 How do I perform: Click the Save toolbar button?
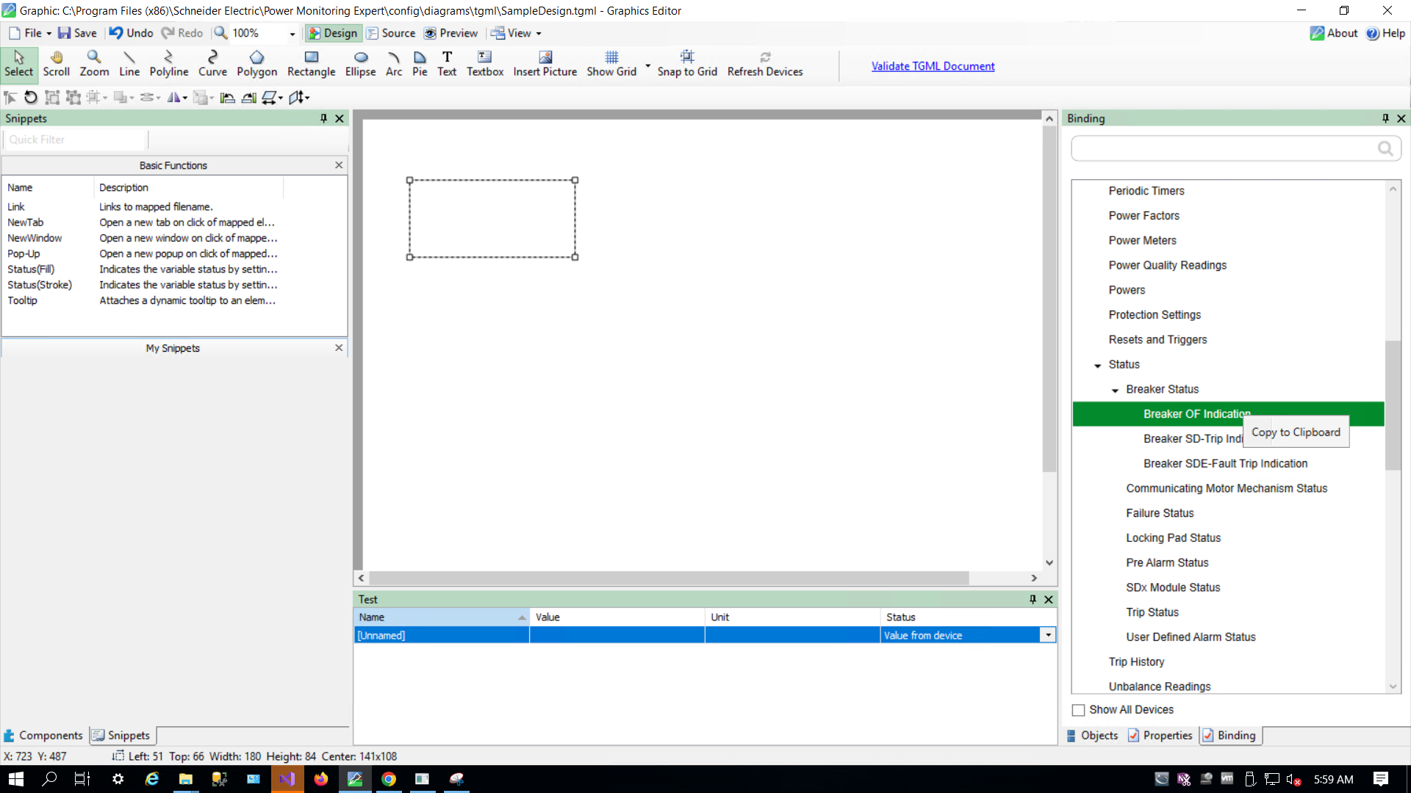77,33
